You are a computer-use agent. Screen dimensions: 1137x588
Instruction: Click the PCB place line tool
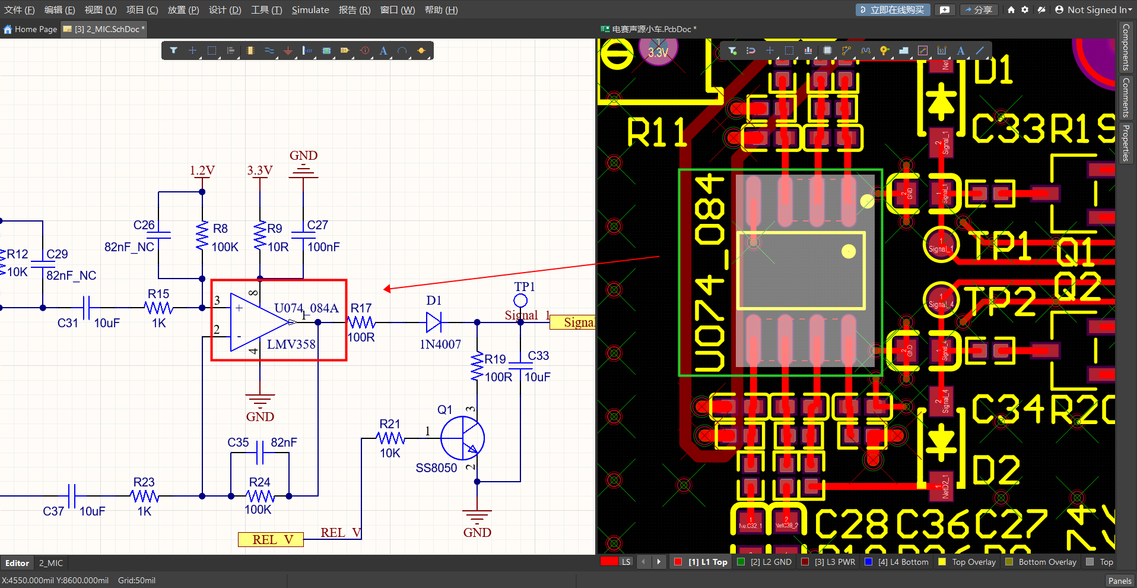coord(980,51)
